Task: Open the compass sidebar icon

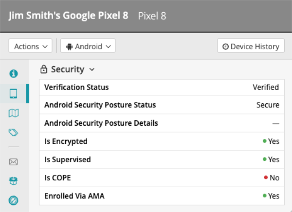Action: pyautogui.click(x=14, y=200)
